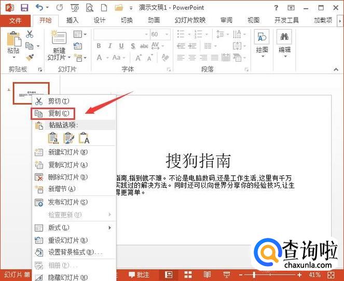Toggle Underline formatting
Screen dimensions: 344x281
(121, 46)
